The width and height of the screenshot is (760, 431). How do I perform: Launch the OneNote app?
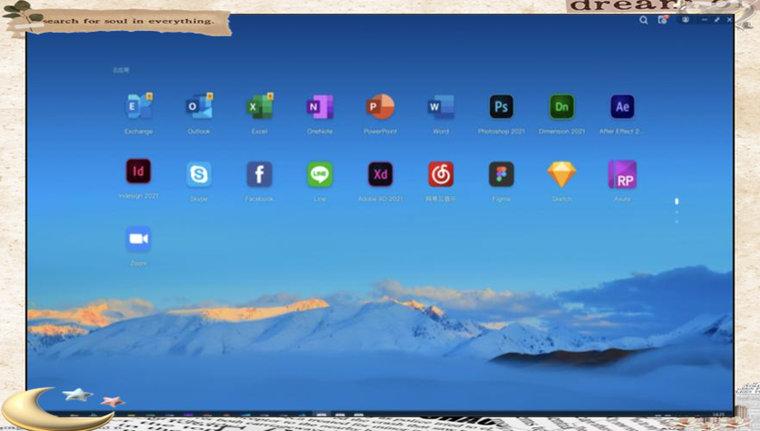coord(320,107)
